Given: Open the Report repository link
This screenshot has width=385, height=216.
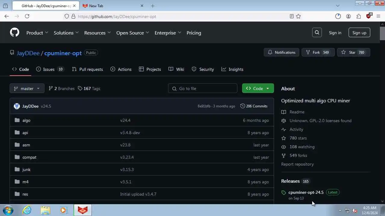Looking at the screenshot, I should tap(297, 164).
